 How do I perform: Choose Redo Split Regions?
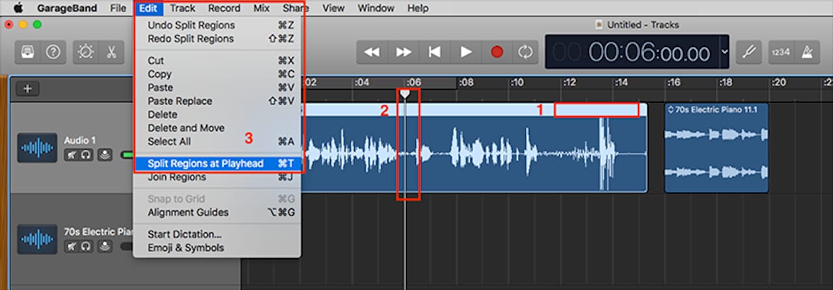coord(217,39)
